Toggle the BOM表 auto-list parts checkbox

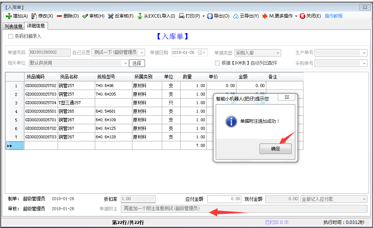pyautogui.click(x=218, y=63)
